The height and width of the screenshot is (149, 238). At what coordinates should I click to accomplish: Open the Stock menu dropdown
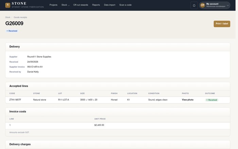tap(65, 5)
